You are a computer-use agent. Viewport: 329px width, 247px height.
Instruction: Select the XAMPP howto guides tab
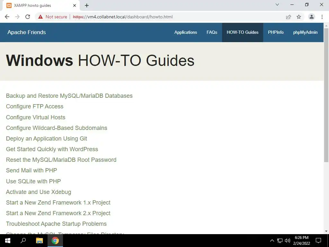point(41,6)
